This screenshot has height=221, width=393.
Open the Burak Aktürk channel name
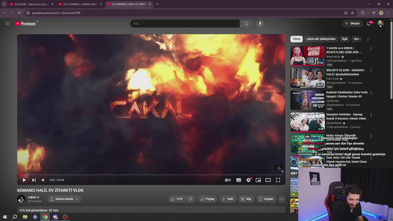pyautogui.click(x=333, y=57)
